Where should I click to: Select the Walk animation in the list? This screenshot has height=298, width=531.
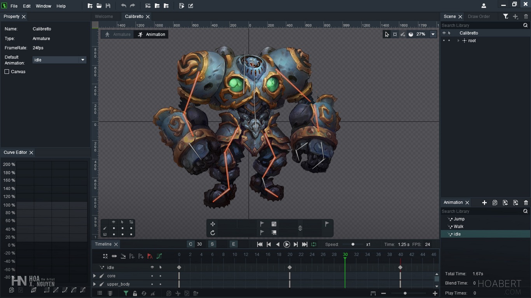tap(458, 227)
